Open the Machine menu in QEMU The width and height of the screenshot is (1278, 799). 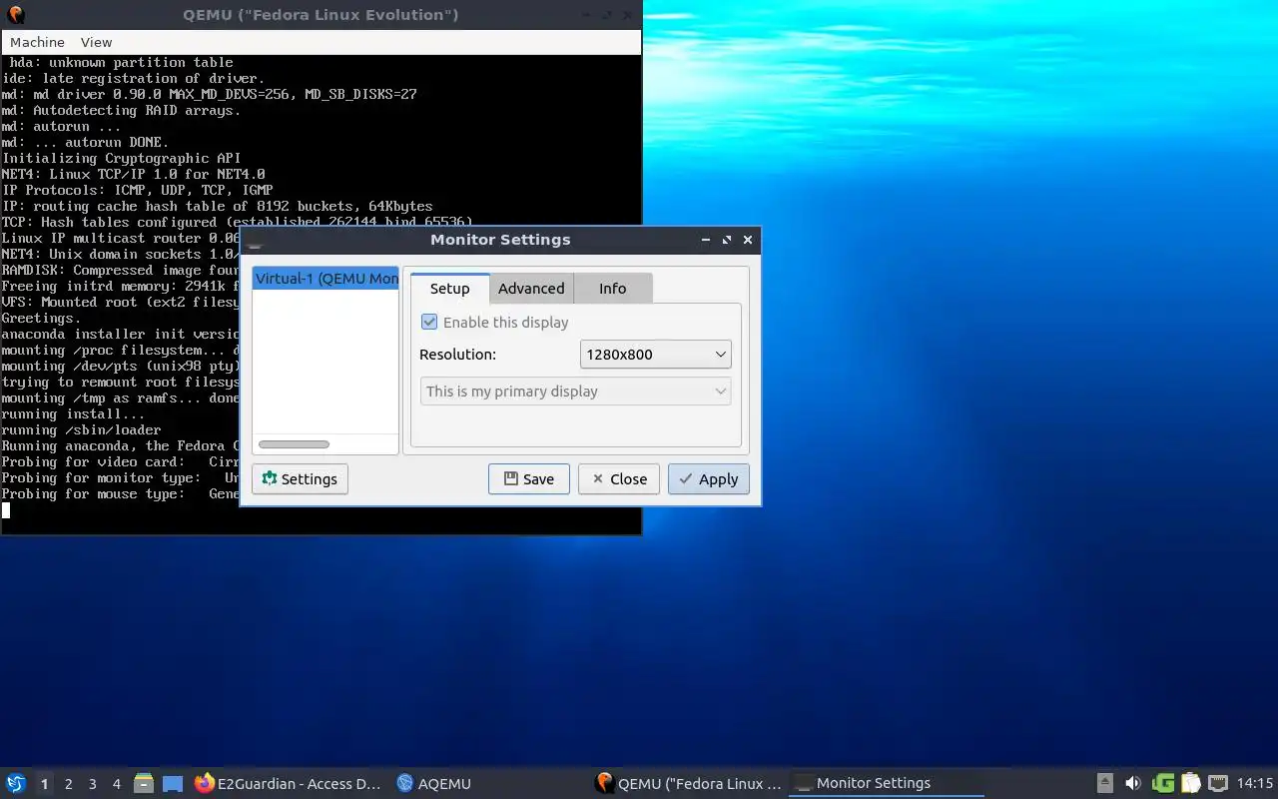[x=37, y=42]
